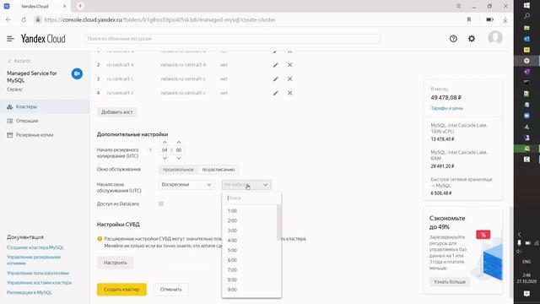Click the blue Managed Service for MySQL icon

tap(77, 73)
